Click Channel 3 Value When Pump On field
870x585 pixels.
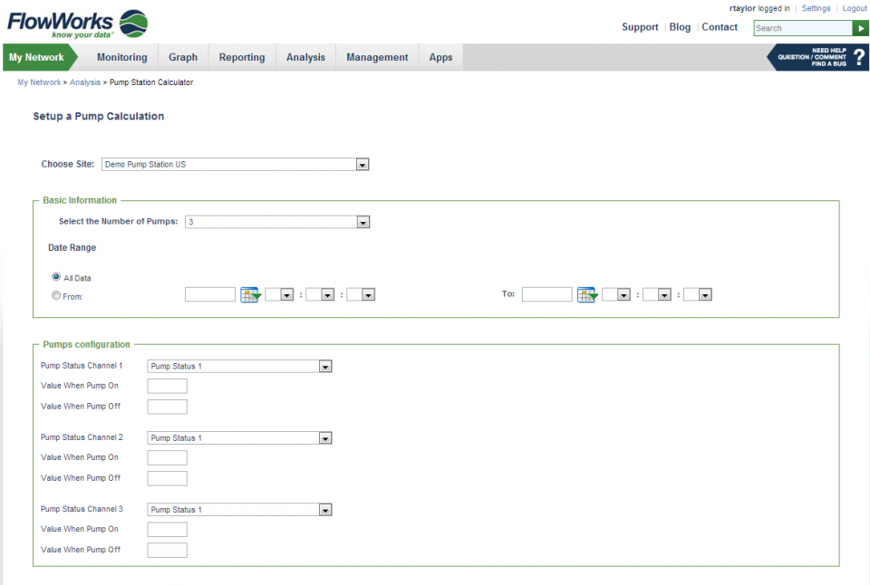[167, 529]
